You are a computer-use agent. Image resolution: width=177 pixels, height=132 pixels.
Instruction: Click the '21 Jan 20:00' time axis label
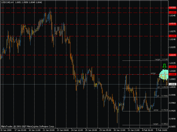pos(49,130)
